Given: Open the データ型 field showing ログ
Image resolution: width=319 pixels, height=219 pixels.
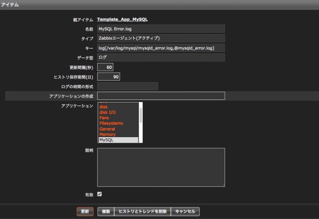Looking at the screenshot, I should tap(161, 57).
